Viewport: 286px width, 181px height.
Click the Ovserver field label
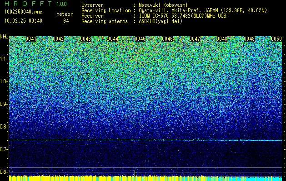(x=92, y=5)
